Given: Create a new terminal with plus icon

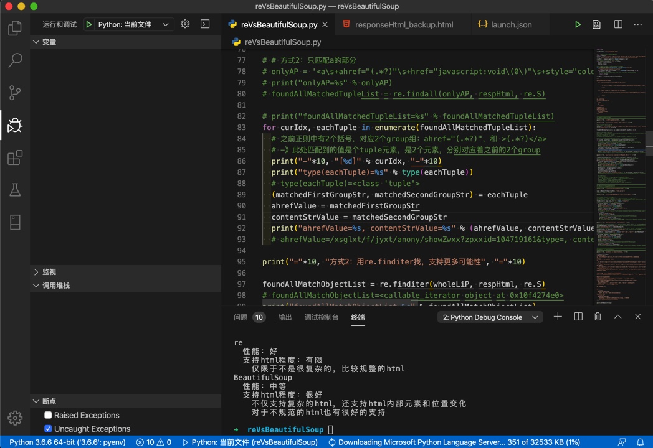Looking at the screenshot, I should pyautogui.click(x=558, y=317).
